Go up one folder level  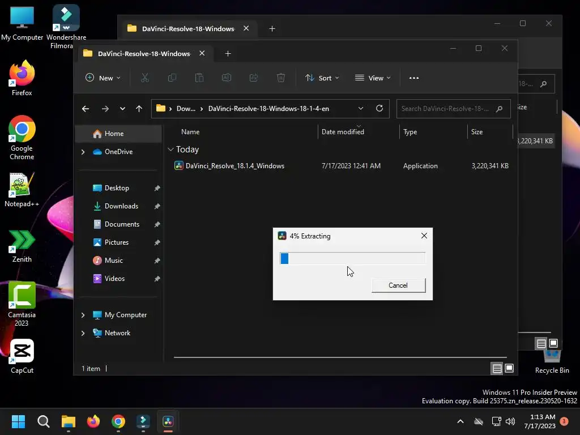pos(139,109)
